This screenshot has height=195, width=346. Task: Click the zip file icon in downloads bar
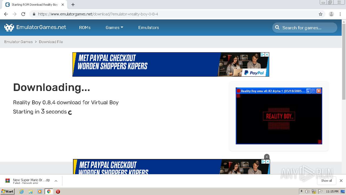8,181
